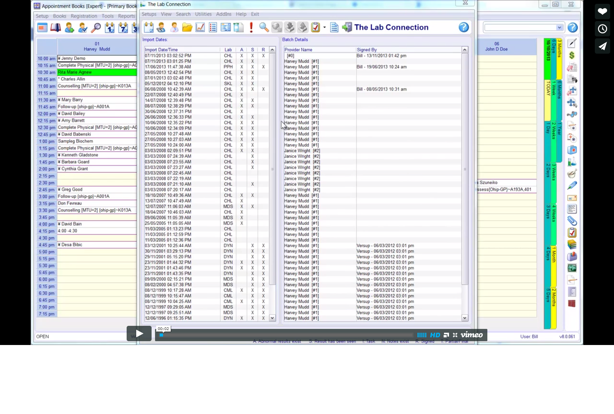This screenshot has height=414, width=614.
Task: Click the Signed By column header
Action: (x=409, y=50)
